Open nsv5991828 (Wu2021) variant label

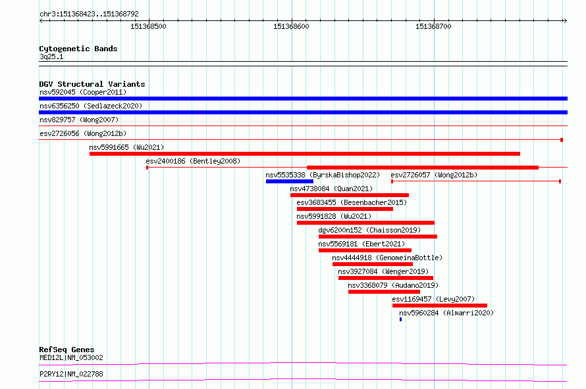(334, 216)
